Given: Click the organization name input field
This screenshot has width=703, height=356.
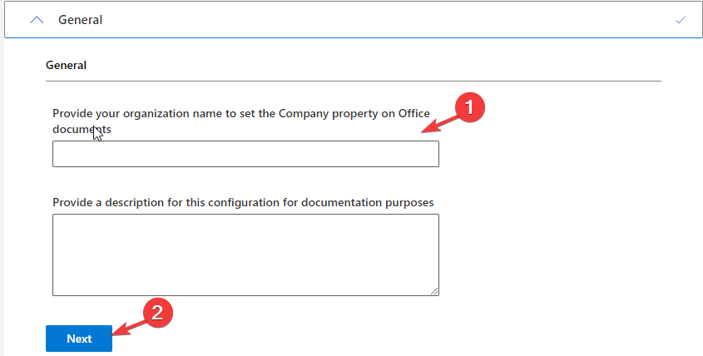Looking at the screenshot, I should (x=245, y=154).
